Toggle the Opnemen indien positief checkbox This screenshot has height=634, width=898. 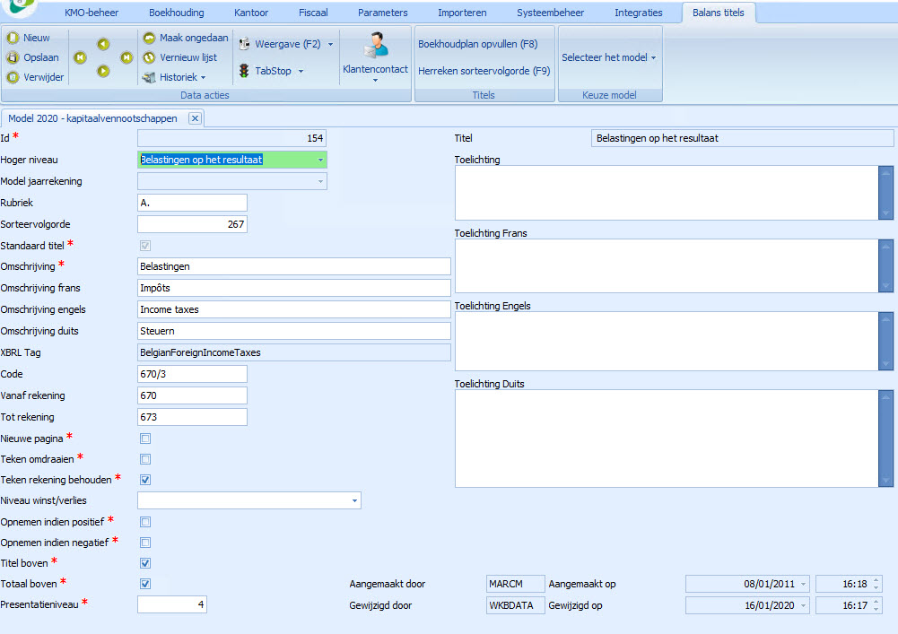tap(145, 522)
